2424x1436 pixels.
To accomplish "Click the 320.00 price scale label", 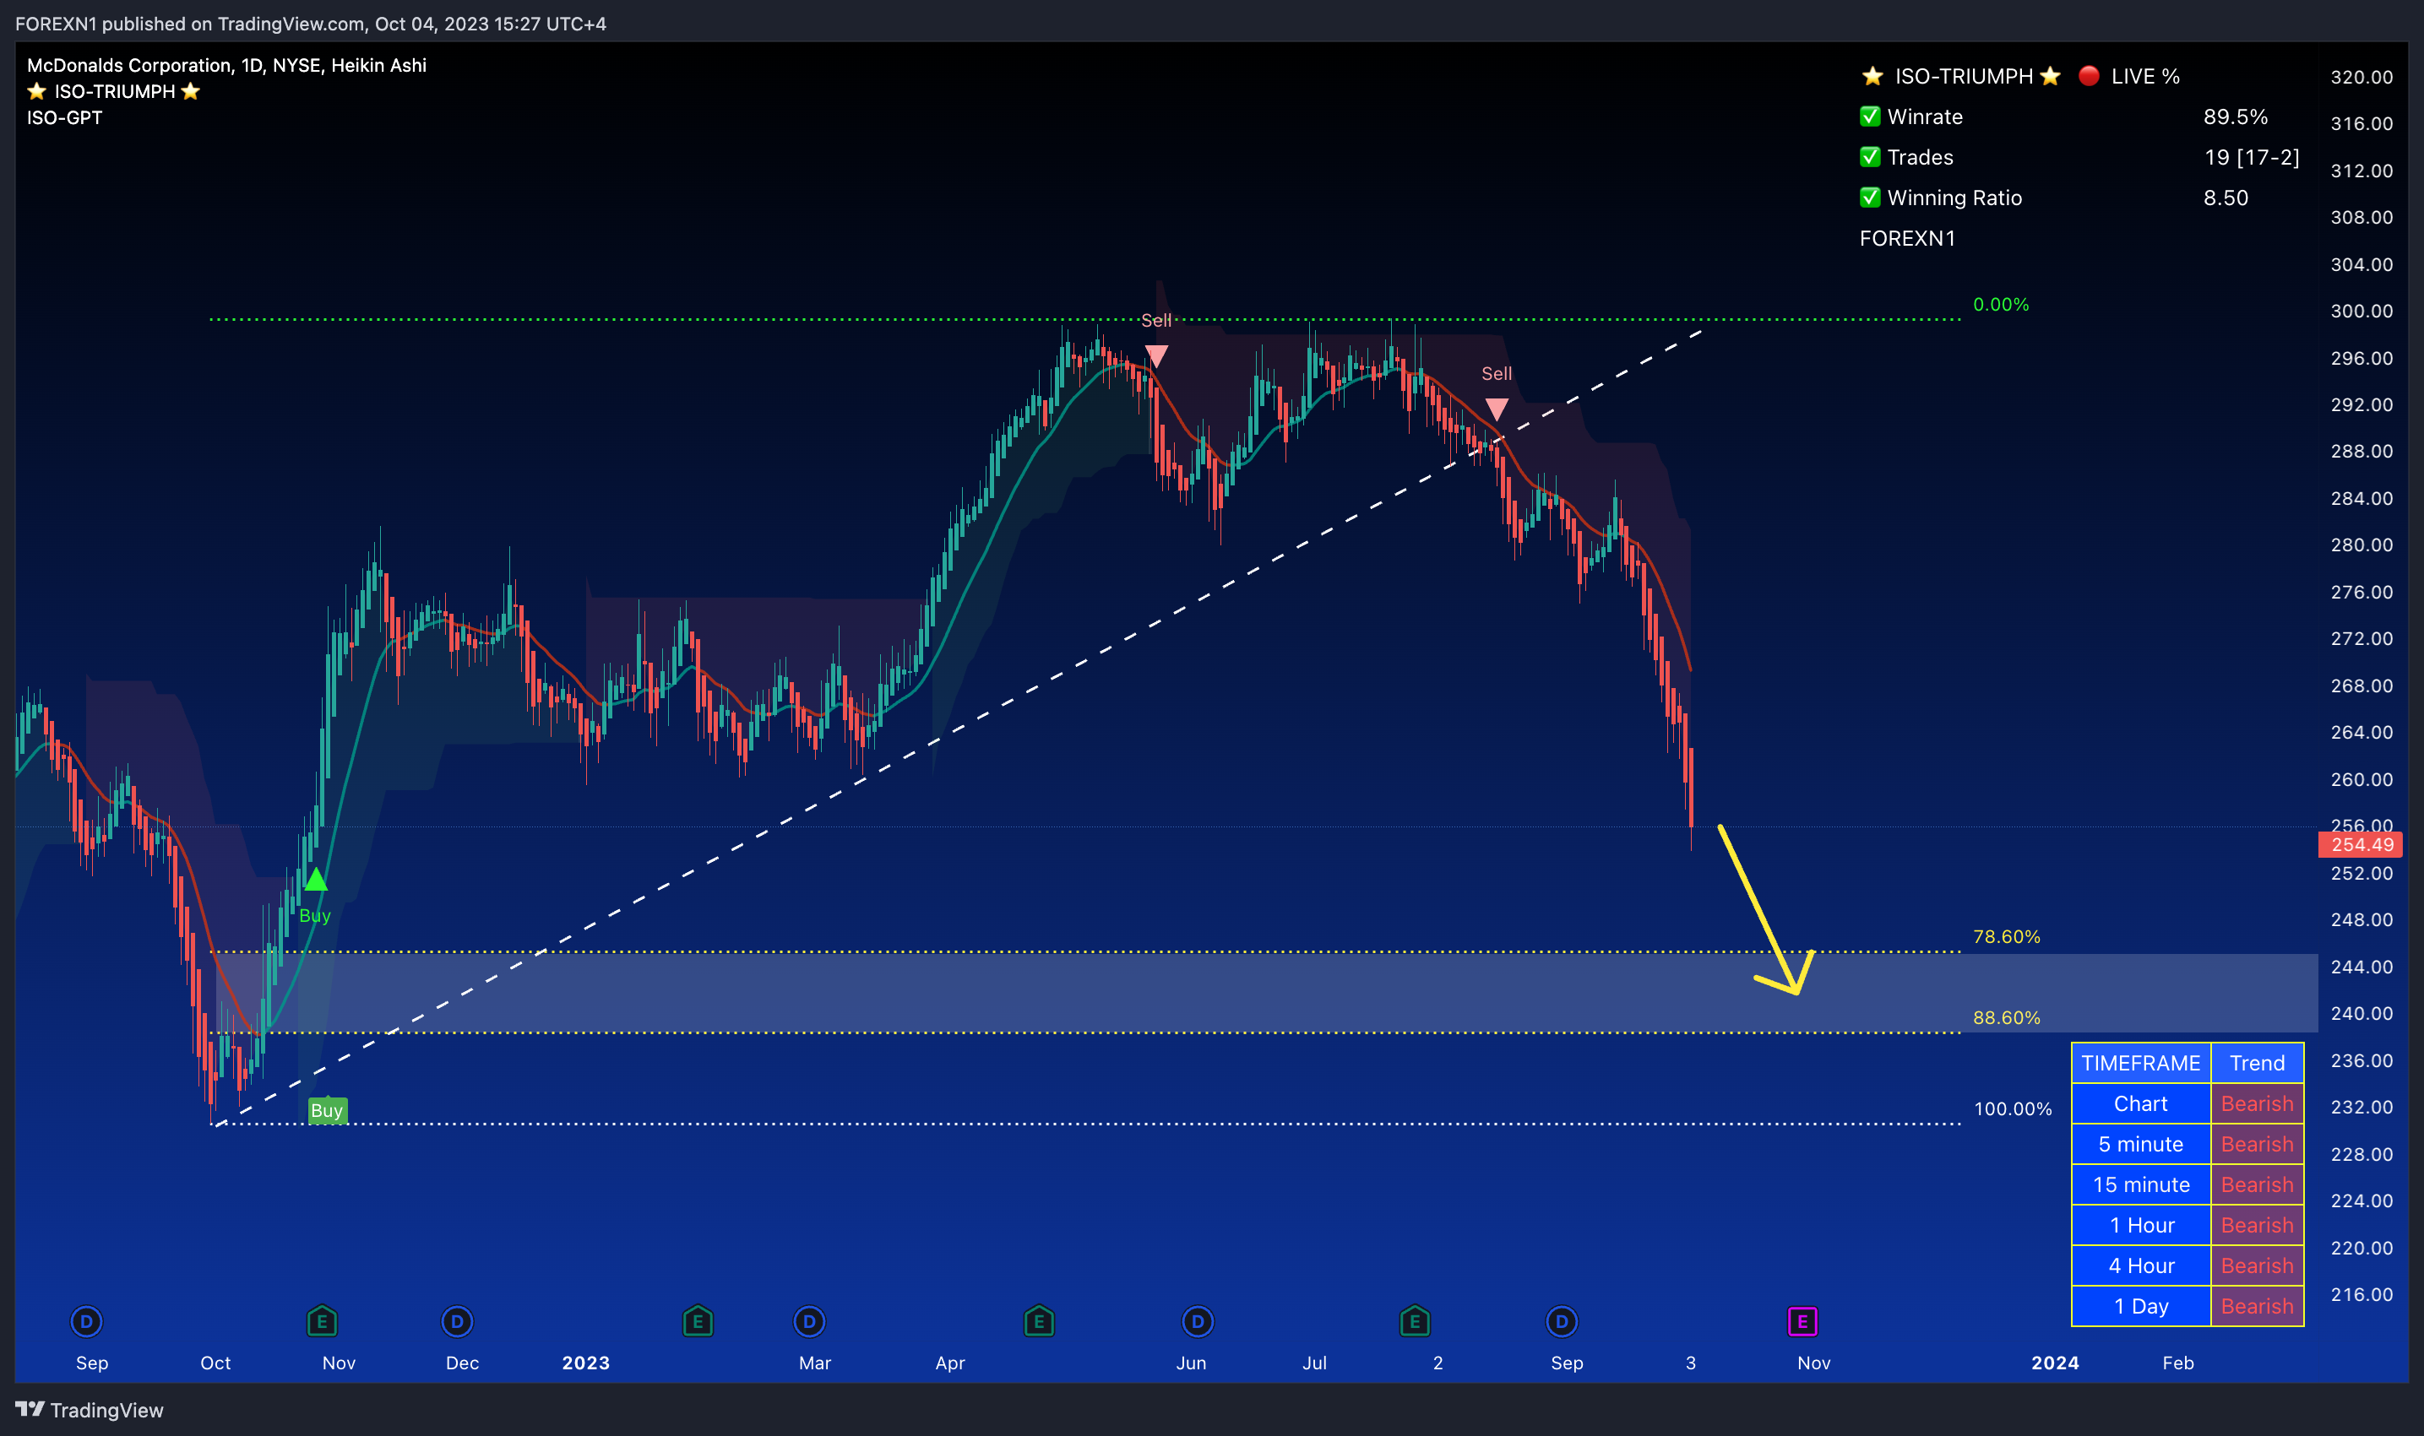I will pos(2361,77).
